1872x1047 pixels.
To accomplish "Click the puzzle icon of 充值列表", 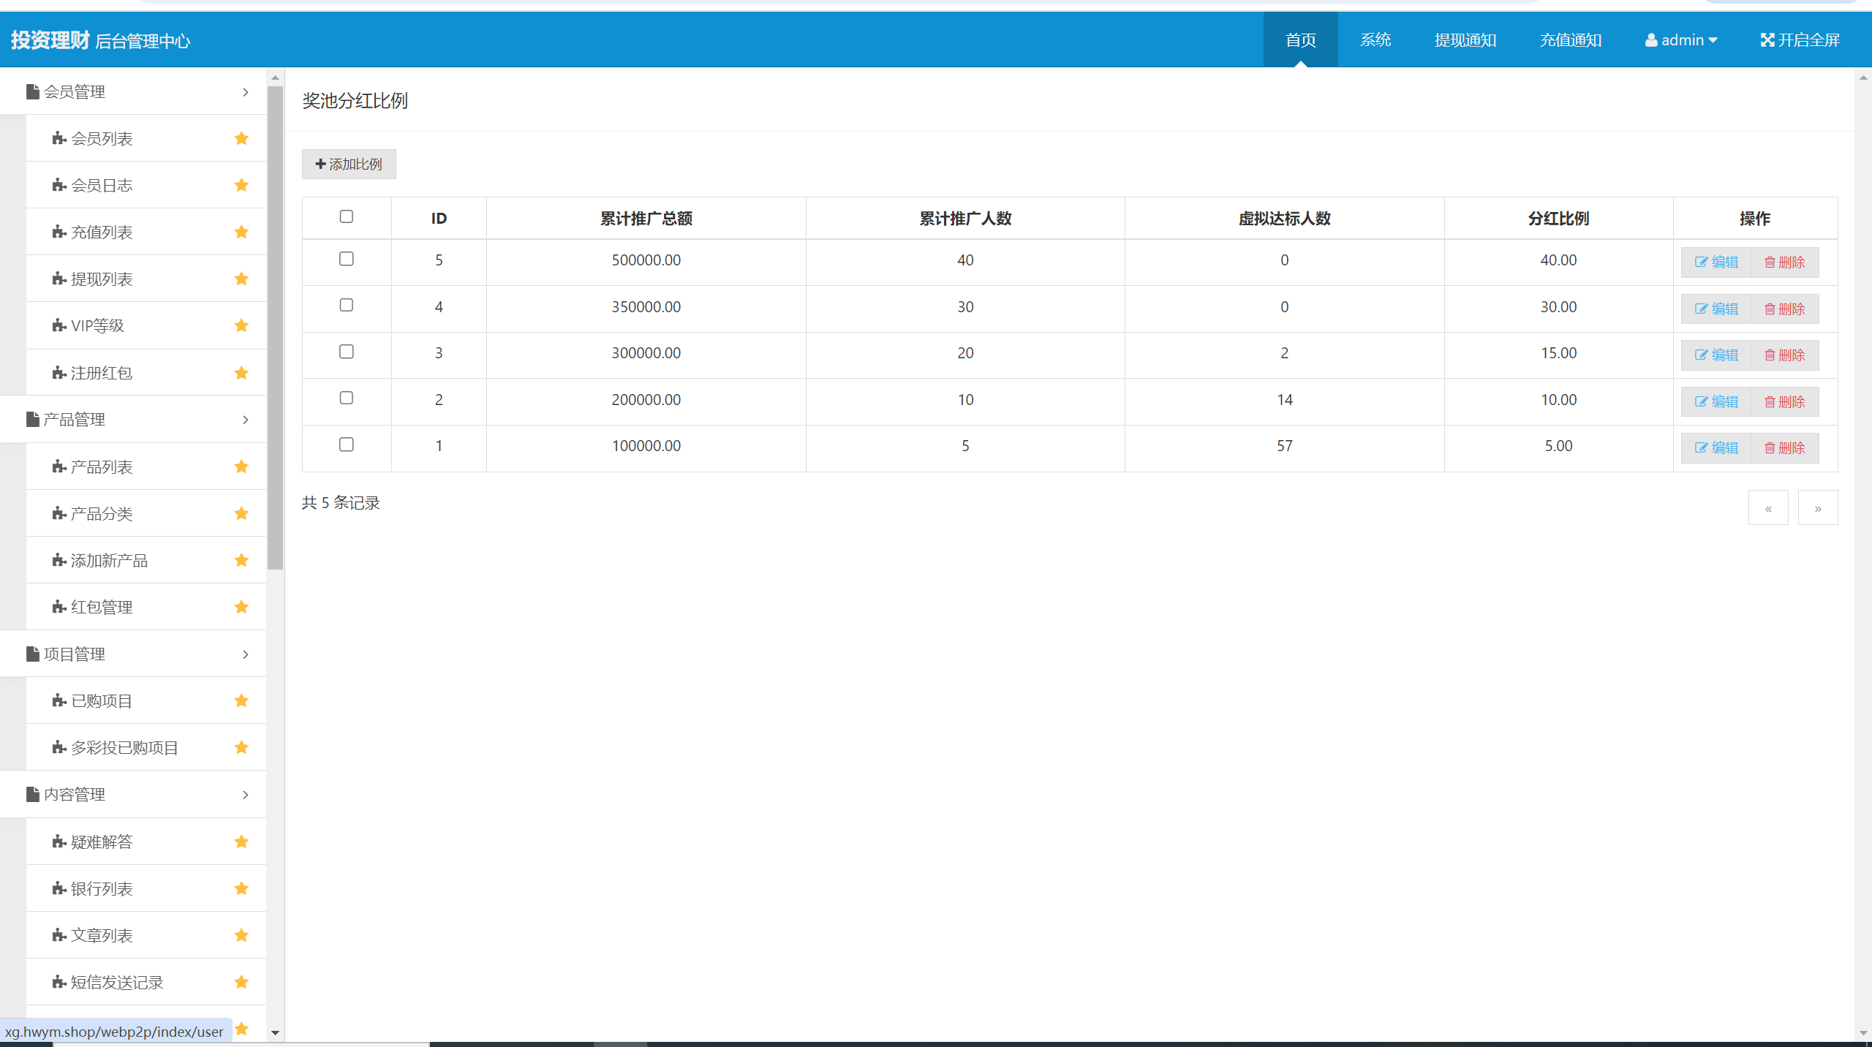I will pyautogui.click(x=59, y=232).
